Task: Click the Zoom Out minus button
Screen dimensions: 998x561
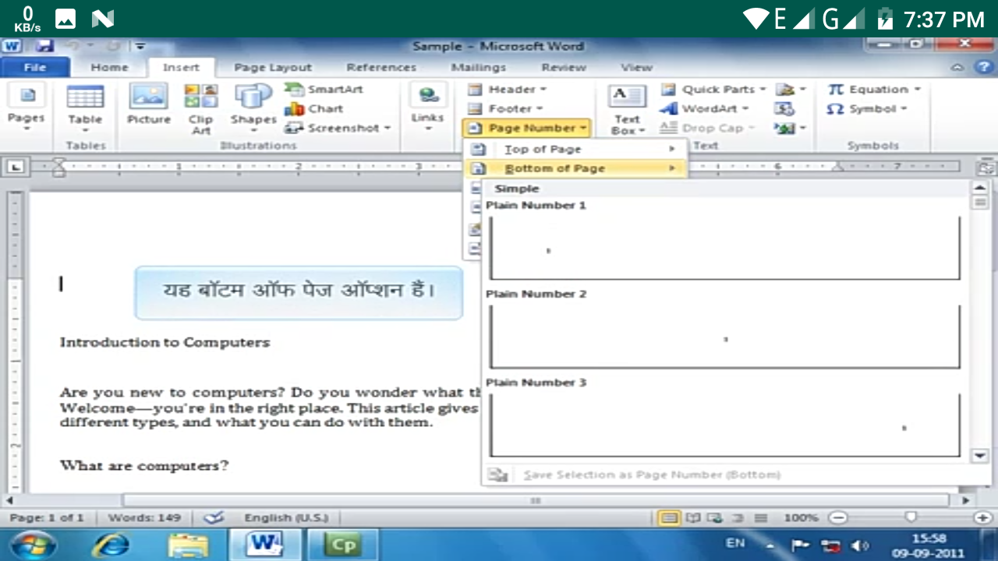Action: click(837, 517)
